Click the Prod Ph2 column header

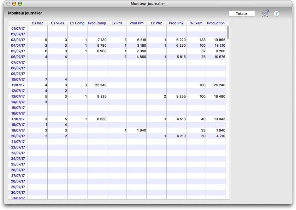pos(176,23)
